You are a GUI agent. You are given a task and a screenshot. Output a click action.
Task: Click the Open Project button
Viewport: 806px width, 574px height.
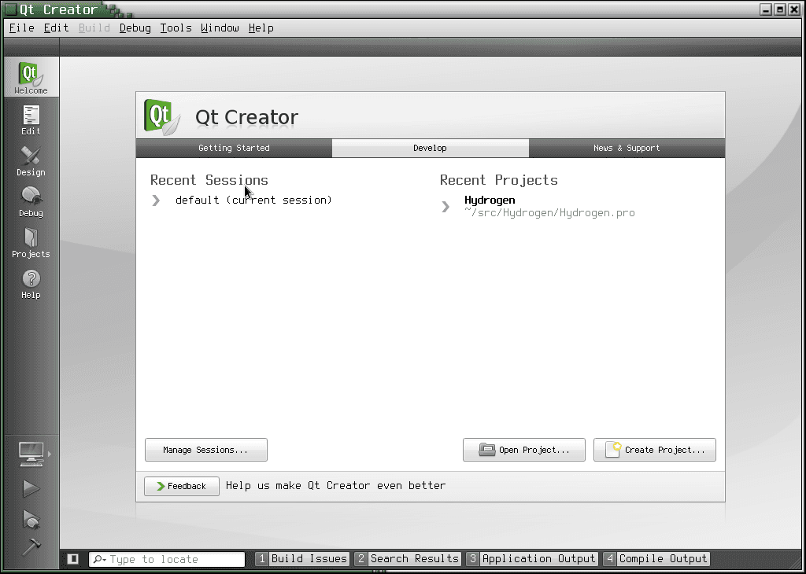523,450
